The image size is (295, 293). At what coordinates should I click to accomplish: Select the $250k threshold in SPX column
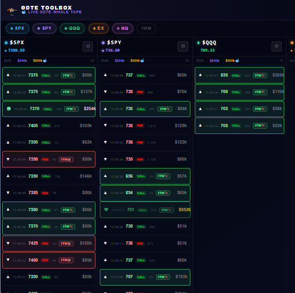[22, 61]
